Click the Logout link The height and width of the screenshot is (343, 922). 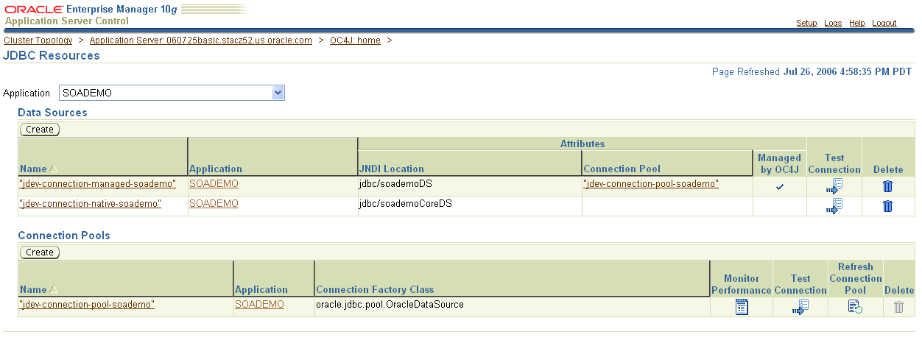pyautogui.click(x=884, y=23)
